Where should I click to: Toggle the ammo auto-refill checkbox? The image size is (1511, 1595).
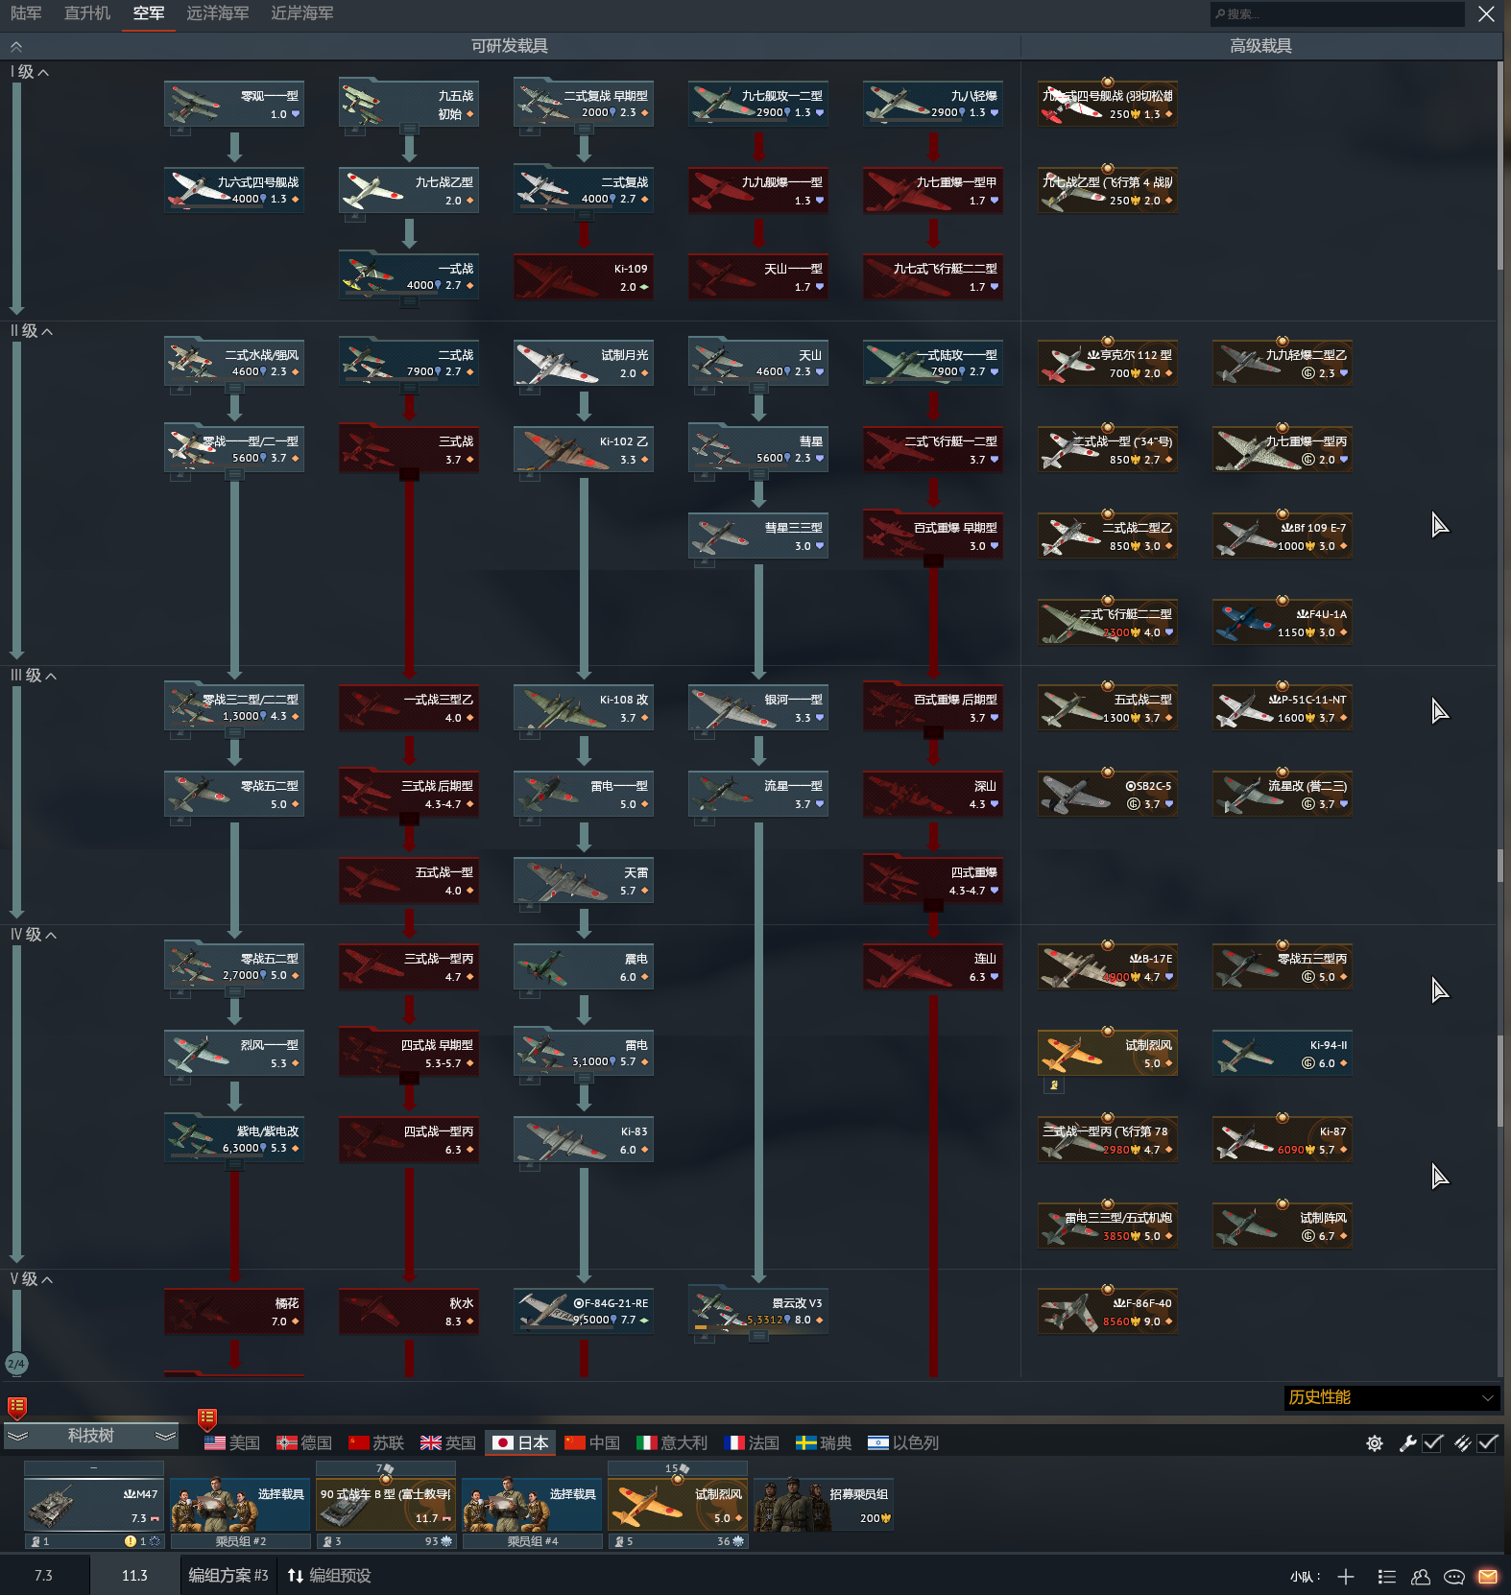[x=1487, y=1442]
